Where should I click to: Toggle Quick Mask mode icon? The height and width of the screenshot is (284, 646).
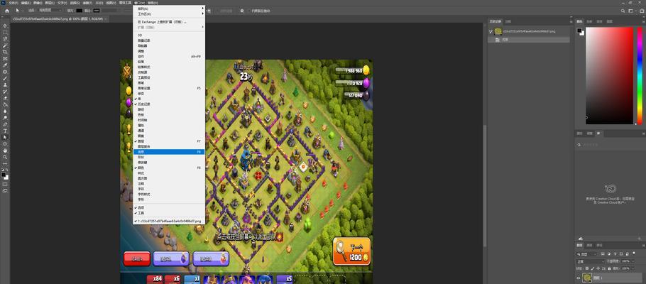pyautogui.click(x=5, y=185)
